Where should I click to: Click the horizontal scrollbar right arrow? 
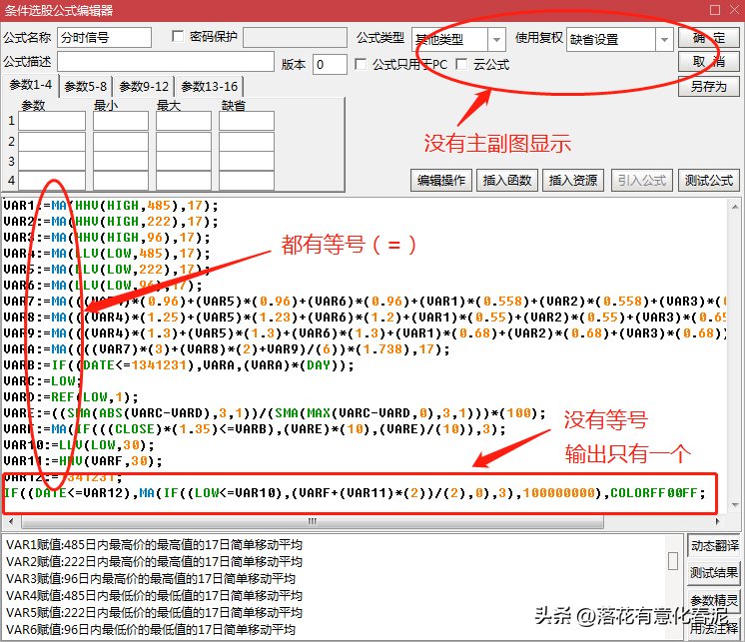click(x=718, y=521)
